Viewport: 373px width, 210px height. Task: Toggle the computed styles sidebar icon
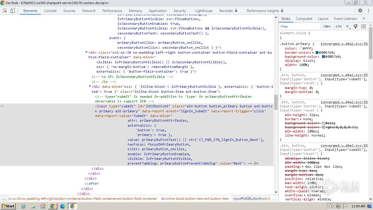[x=363, y=26]
